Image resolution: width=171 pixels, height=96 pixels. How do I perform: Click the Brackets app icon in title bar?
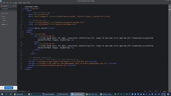coord(1,1)
